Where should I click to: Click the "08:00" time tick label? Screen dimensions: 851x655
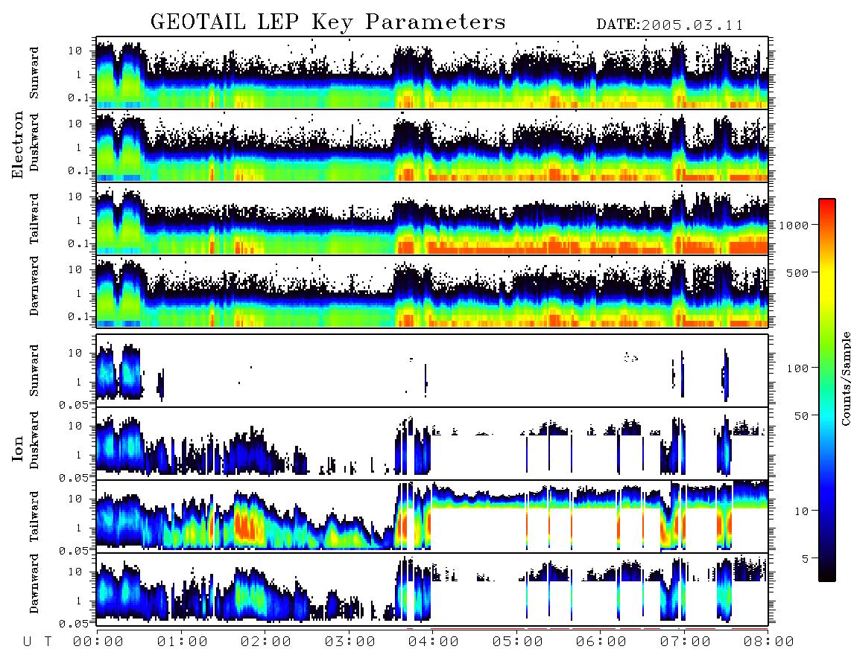[x=769, y=642]
